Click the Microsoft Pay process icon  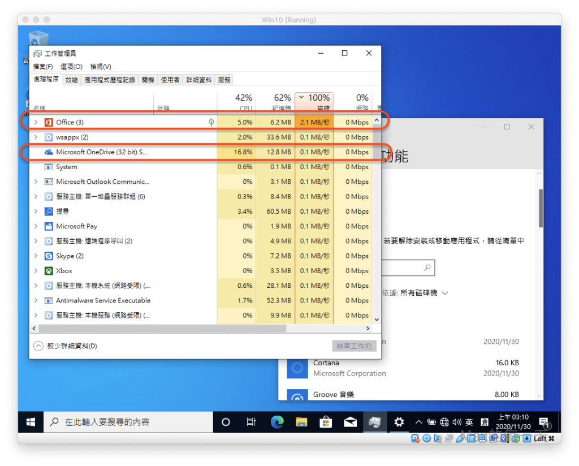coord(49,226)
